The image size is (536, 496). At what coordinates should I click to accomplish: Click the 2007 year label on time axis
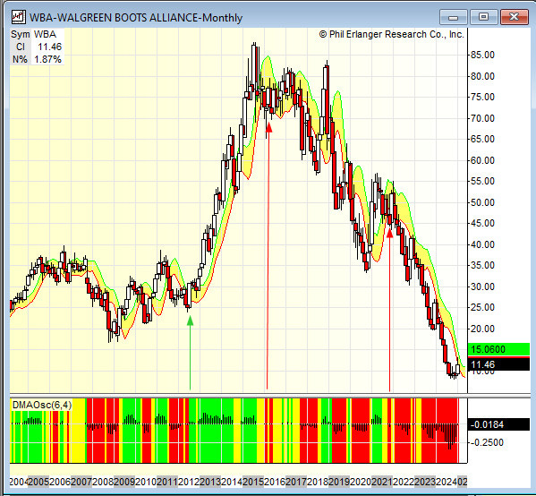coord(81,482)
